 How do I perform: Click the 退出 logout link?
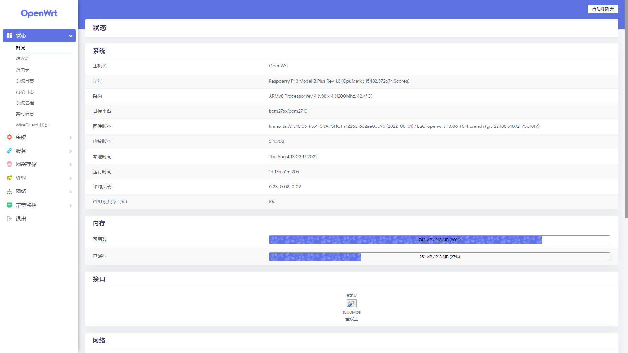pos(21,219)
